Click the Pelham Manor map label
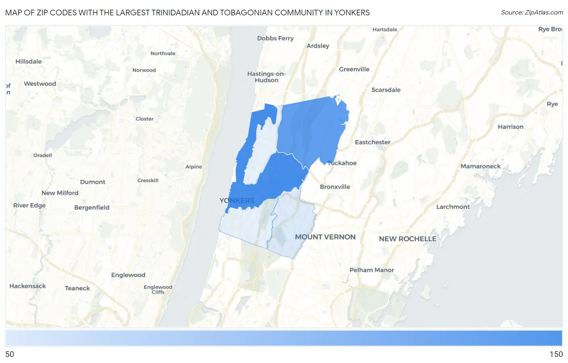568x363 pixels. 372,270
